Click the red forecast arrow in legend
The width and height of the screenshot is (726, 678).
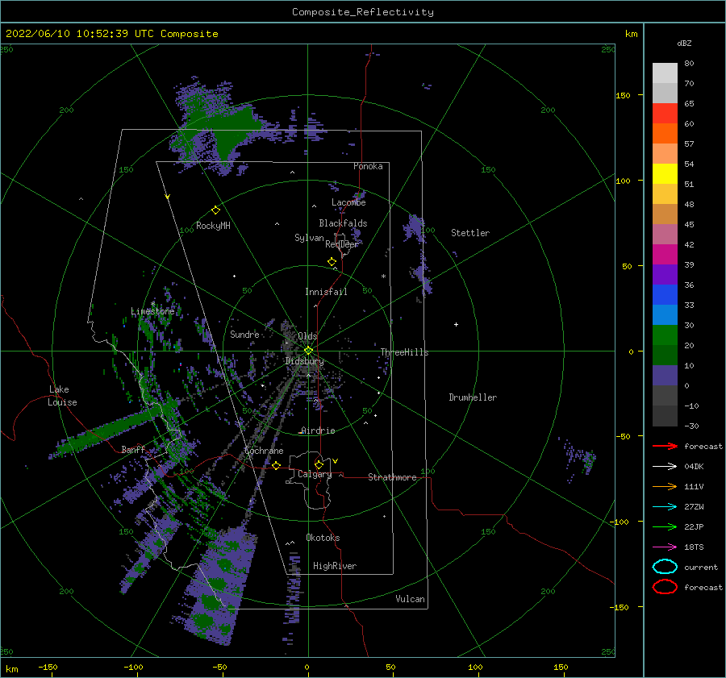[665, 446]
